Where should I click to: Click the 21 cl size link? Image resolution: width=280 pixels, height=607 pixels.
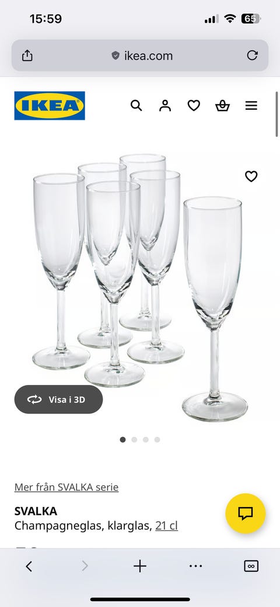tap(167, 526)
